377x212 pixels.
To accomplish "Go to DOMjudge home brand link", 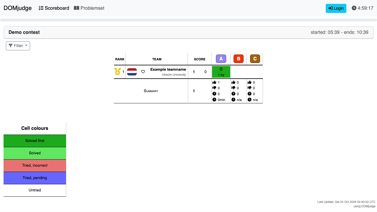I will [x=18, y=8].
